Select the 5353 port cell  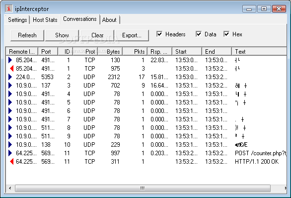[47, 77]
